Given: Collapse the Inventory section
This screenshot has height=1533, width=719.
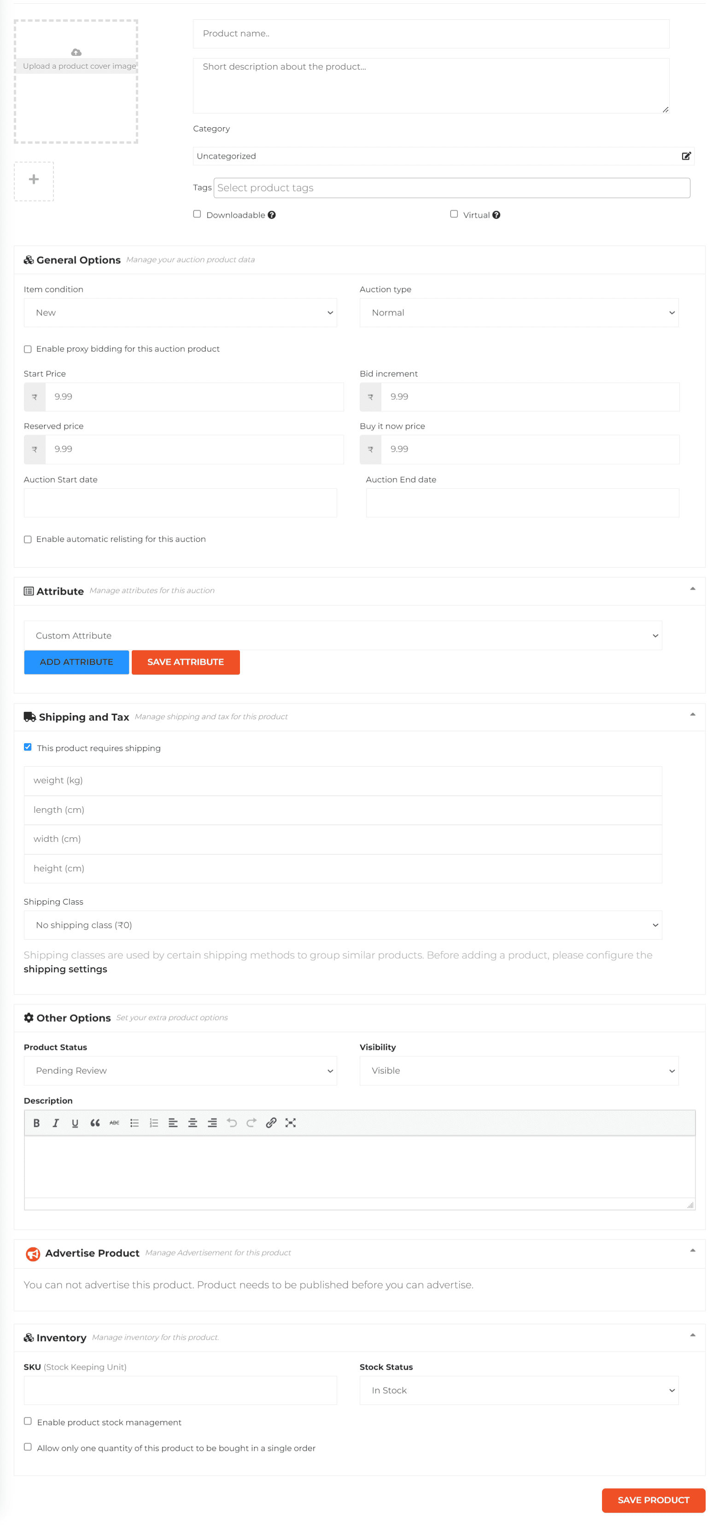Looking at the screenshot, I should pos(692,1335).
